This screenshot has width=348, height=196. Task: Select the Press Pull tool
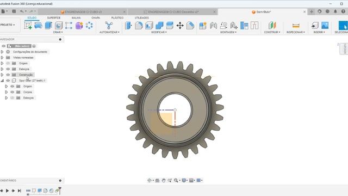coord(128,26)
